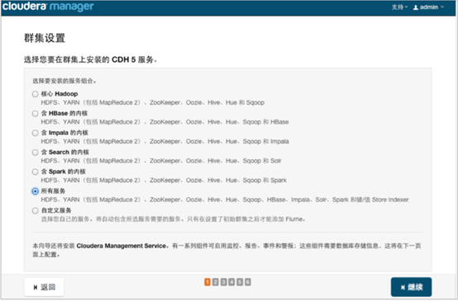Click the description ending with Store Indexer
The height and width of the screenshot is (301, 458).
pos(225,200)
